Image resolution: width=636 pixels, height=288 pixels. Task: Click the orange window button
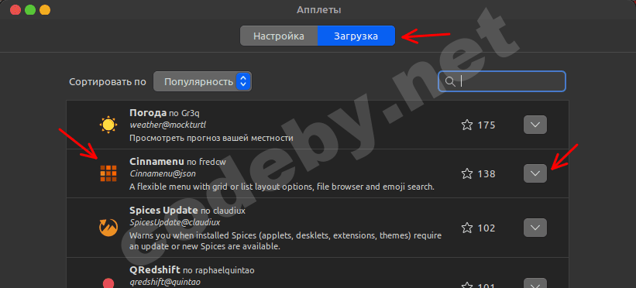45,9
